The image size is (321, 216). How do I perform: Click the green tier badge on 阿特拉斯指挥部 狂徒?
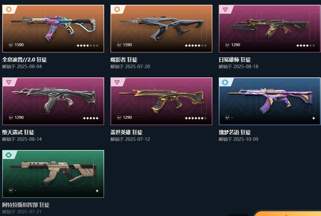[x=9, y=155]
